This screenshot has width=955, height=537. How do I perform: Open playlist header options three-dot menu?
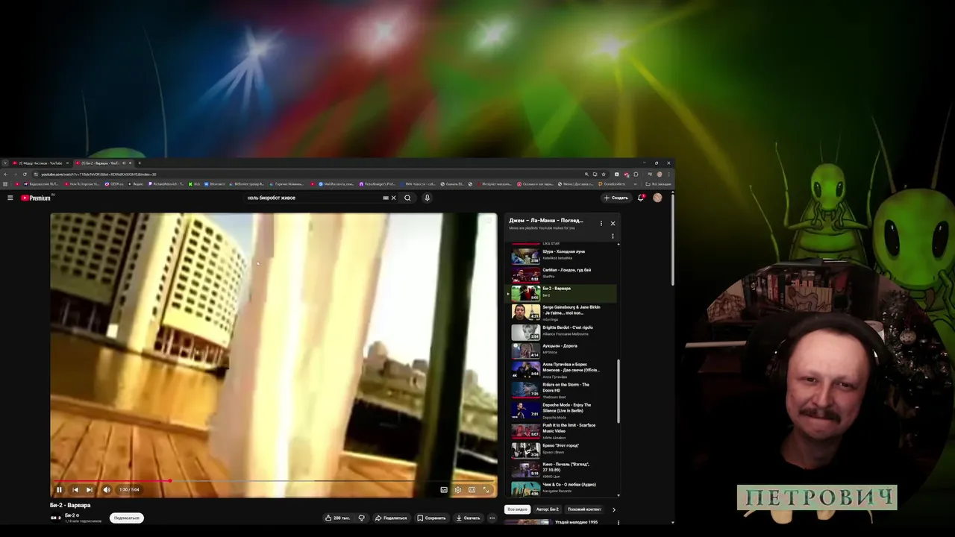click(x=601, y=223)
